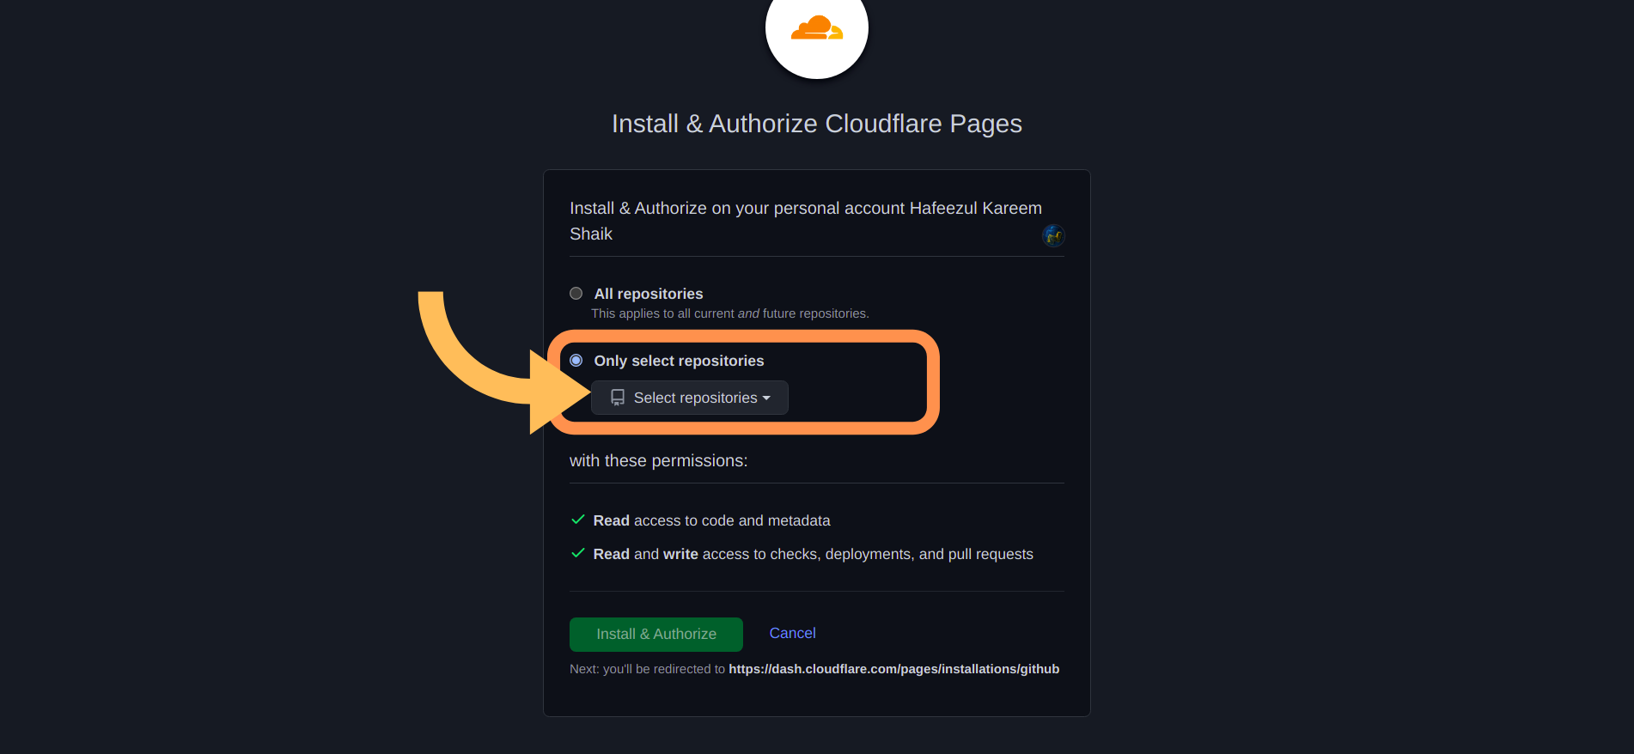The width and height of the screenshot is (1634, 754).
Task: Click the caret arrow on Select repositories
Action: tap(766, 398)
